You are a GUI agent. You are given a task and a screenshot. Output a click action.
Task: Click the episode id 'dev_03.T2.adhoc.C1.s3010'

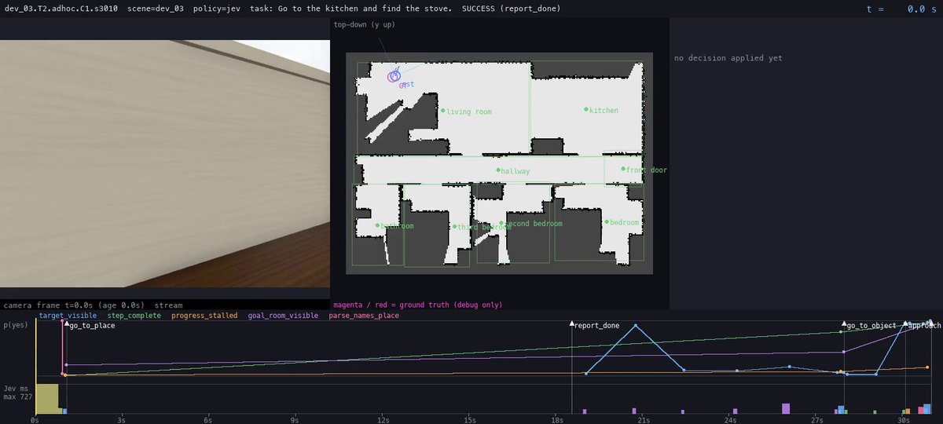(61, 9)
